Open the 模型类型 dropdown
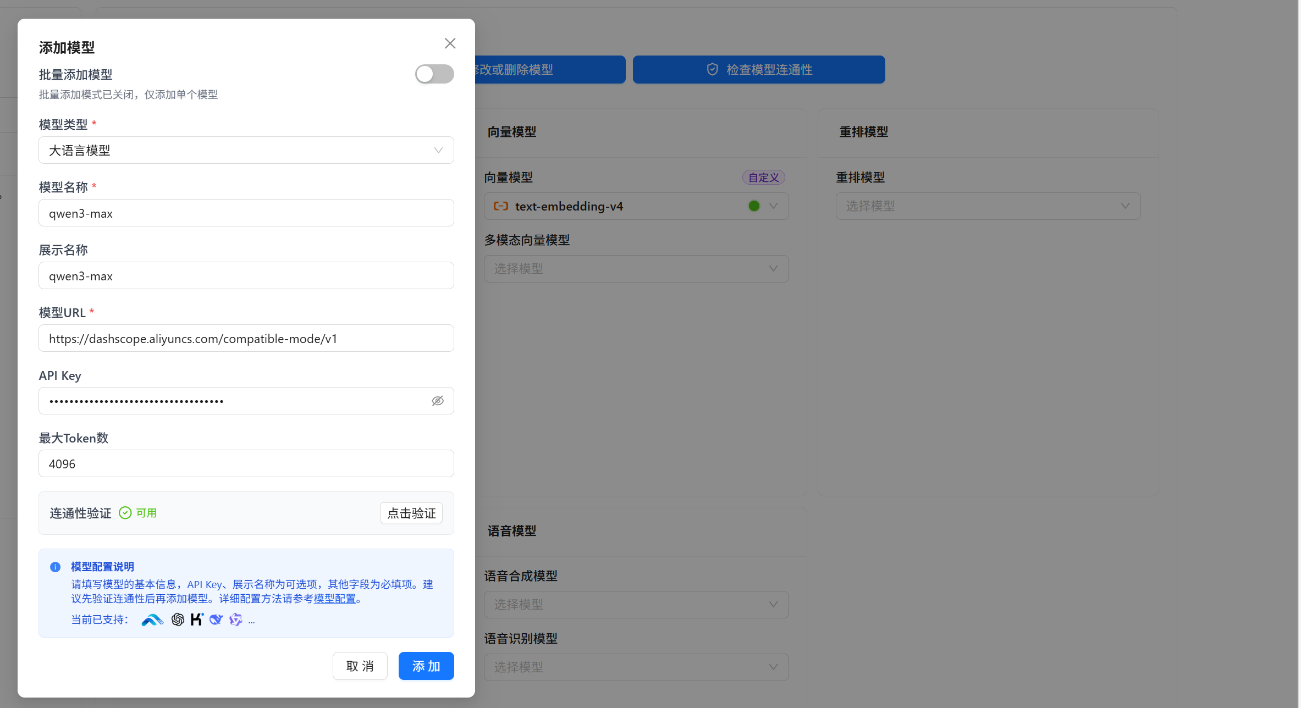This screenshot has height=708, width=1301. click(246, 150)
